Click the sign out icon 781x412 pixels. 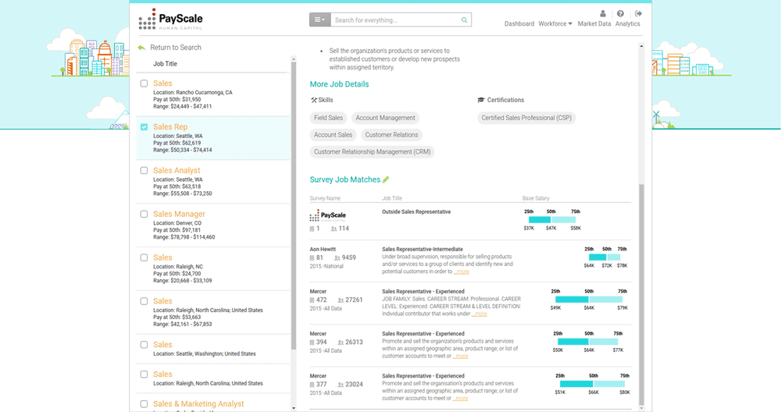639,13
